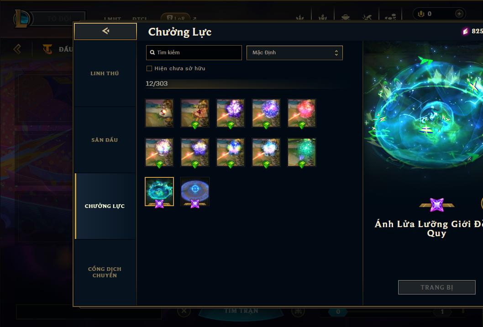Click the magnifier search icon

tap(152, 52)
